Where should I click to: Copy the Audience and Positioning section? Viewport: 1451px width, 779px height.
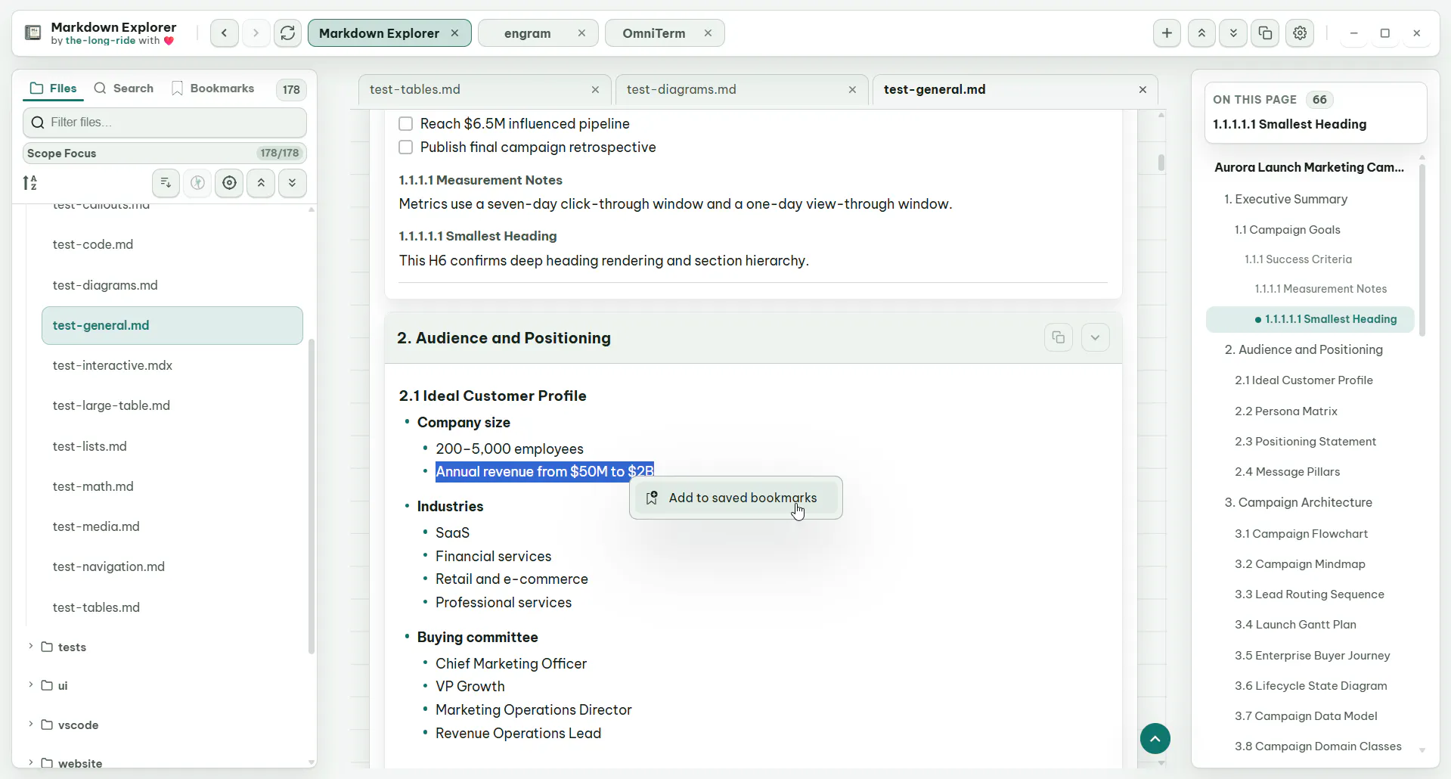(x=1059, y=337)
